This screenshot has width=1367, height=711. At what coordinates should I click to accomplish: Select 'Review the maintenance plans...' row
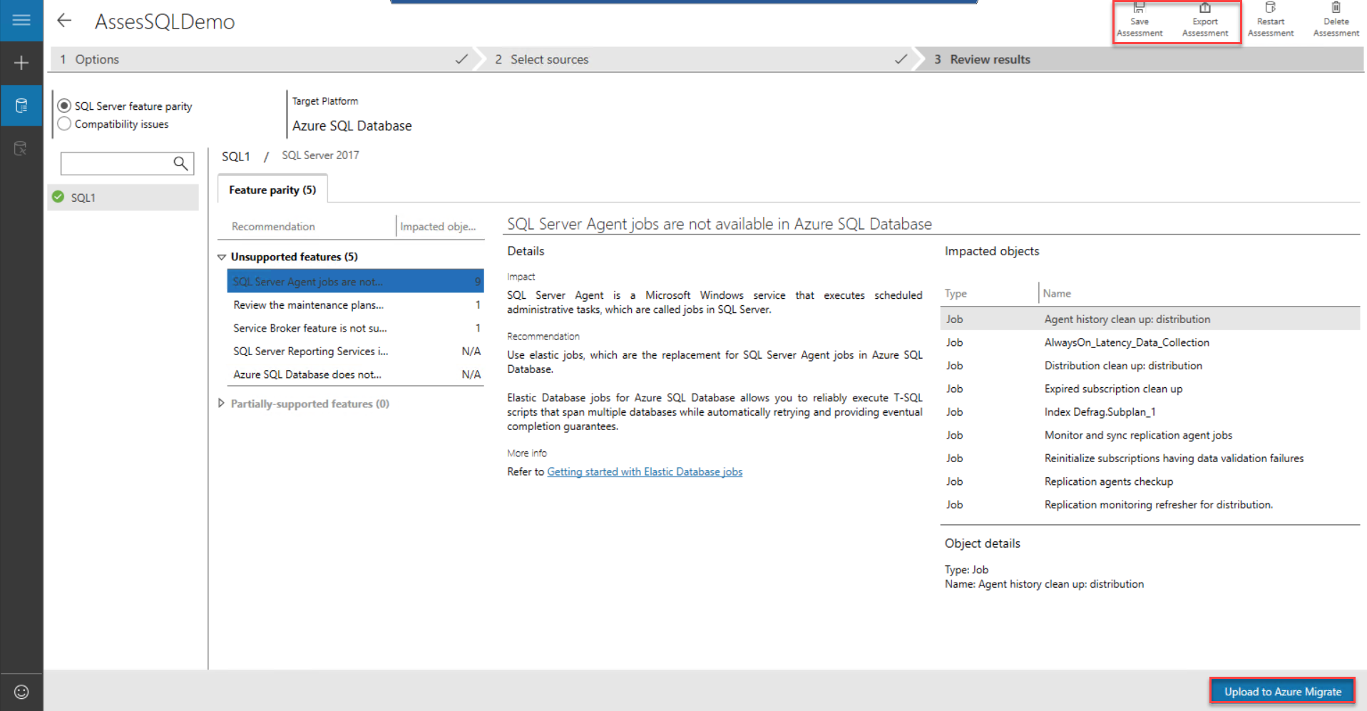tap(355, 305)
